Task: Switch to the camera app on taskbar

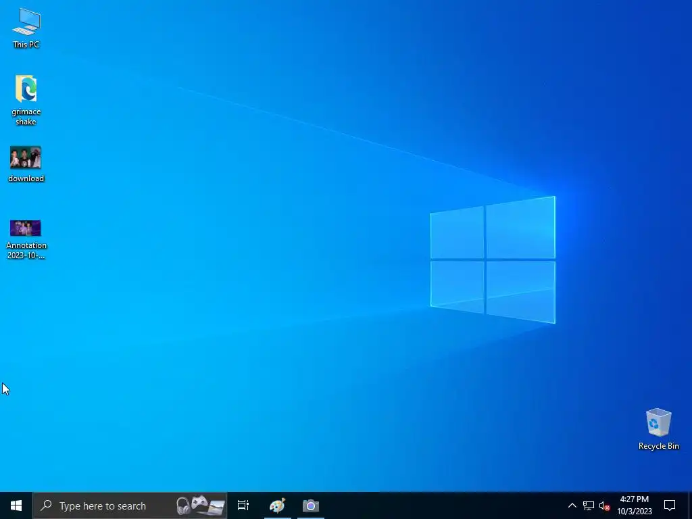Action: click(x=311, y=505)
